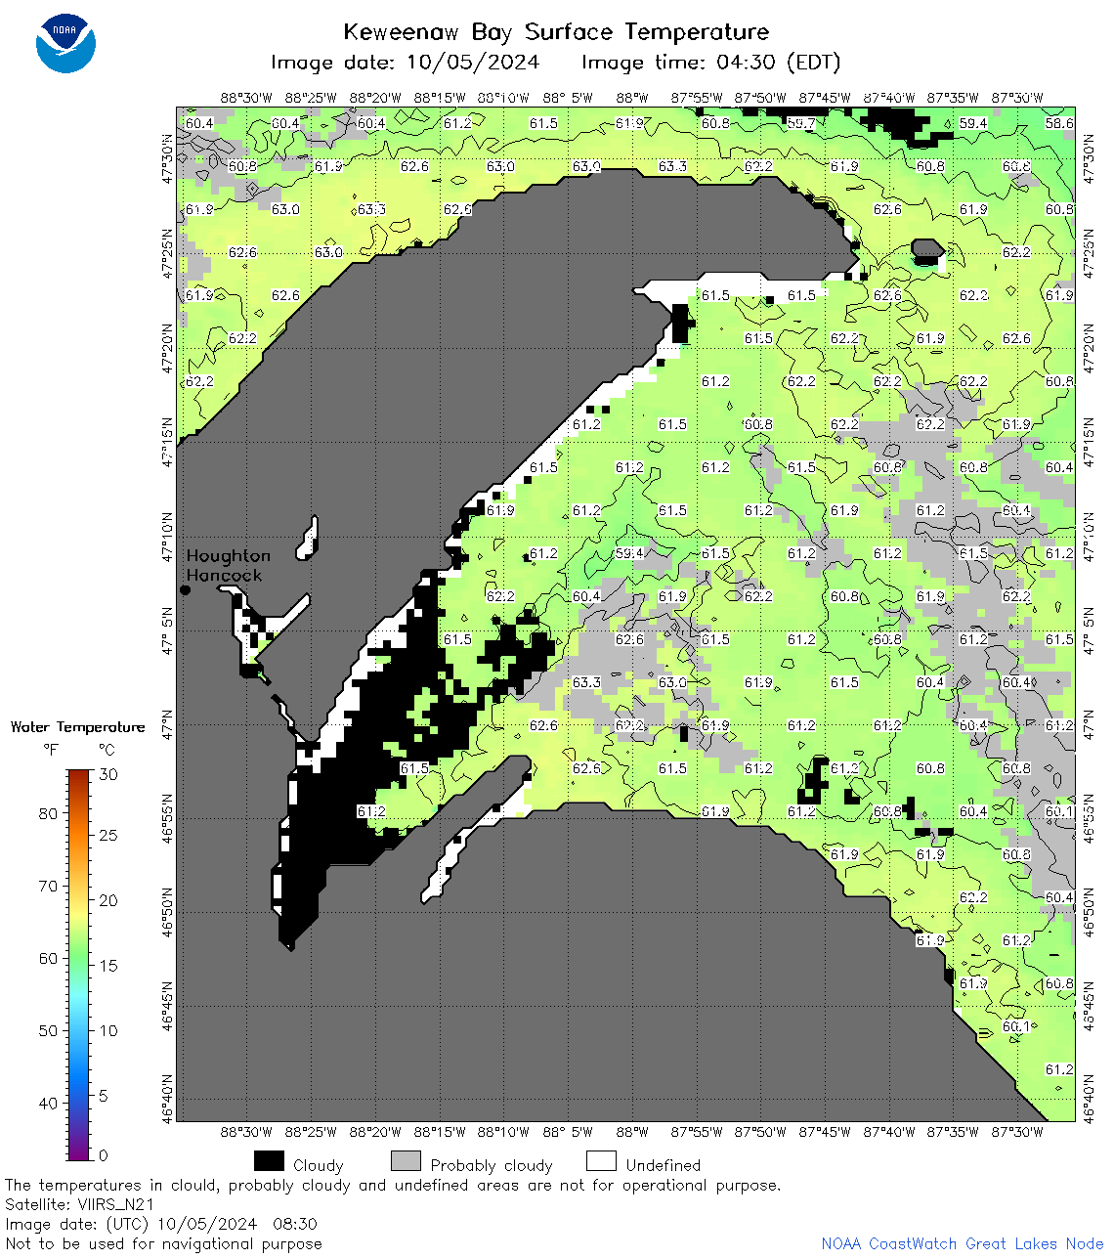Select the black Cloudy legend swatch
1114x1259 pixels.
pos(269,1160)
